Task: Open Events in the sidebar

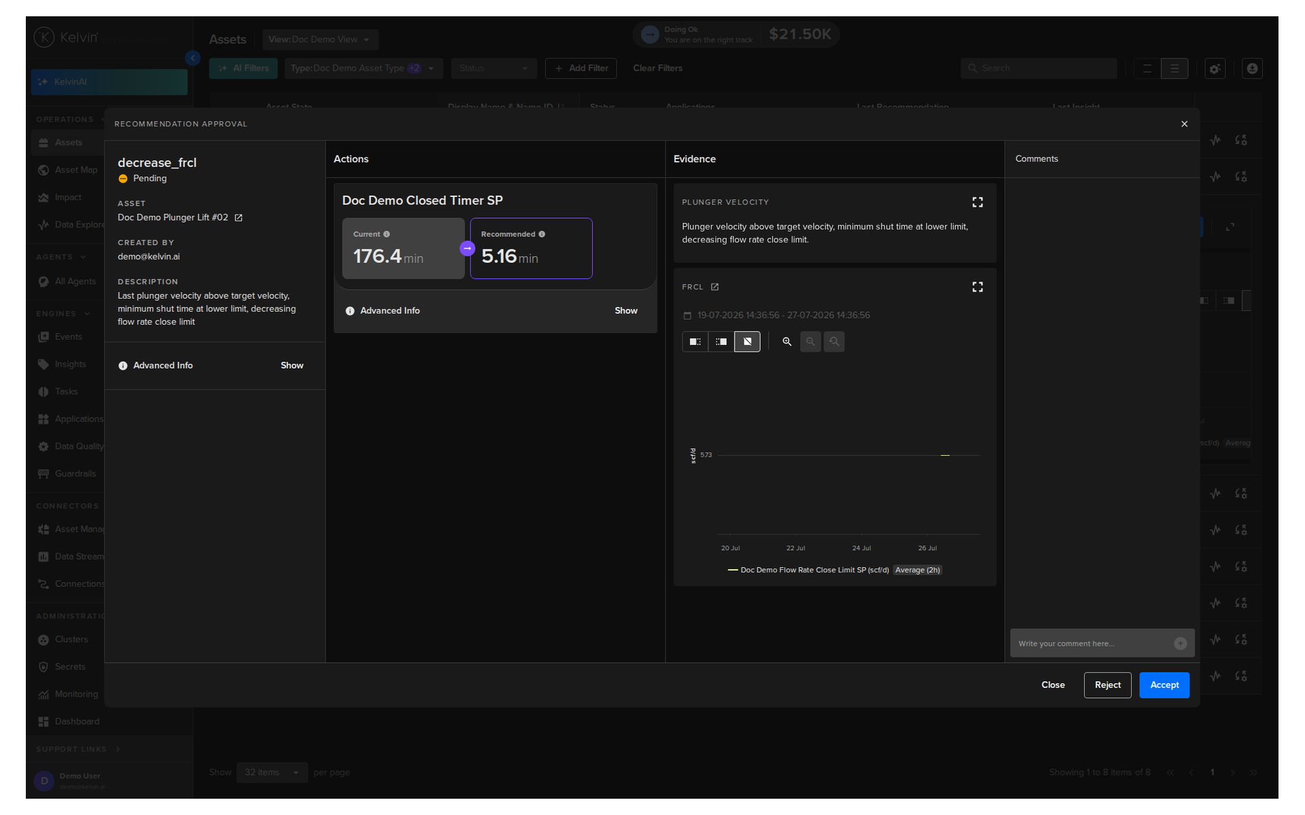Action: point(68,337)
